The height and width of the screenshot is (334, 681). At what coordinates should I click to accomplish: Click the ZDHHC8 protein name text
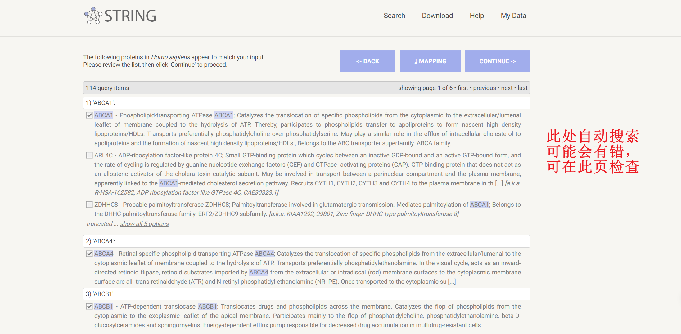click(106, 205)
